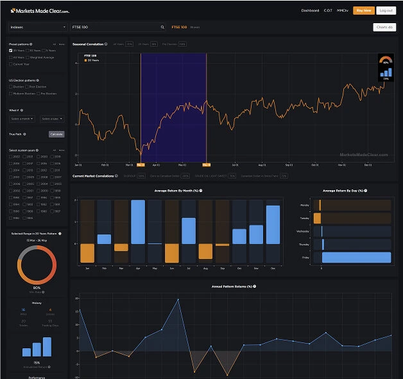Check the Current Year checkbox
403x379 pixels.
10,64
